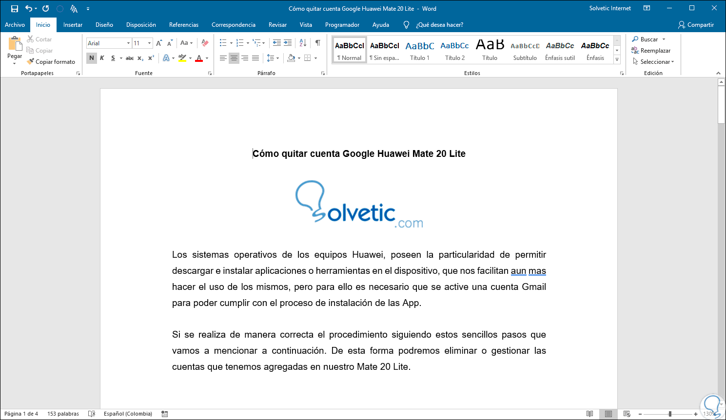Clear all formatting with the eraser icon

(205, 43)
